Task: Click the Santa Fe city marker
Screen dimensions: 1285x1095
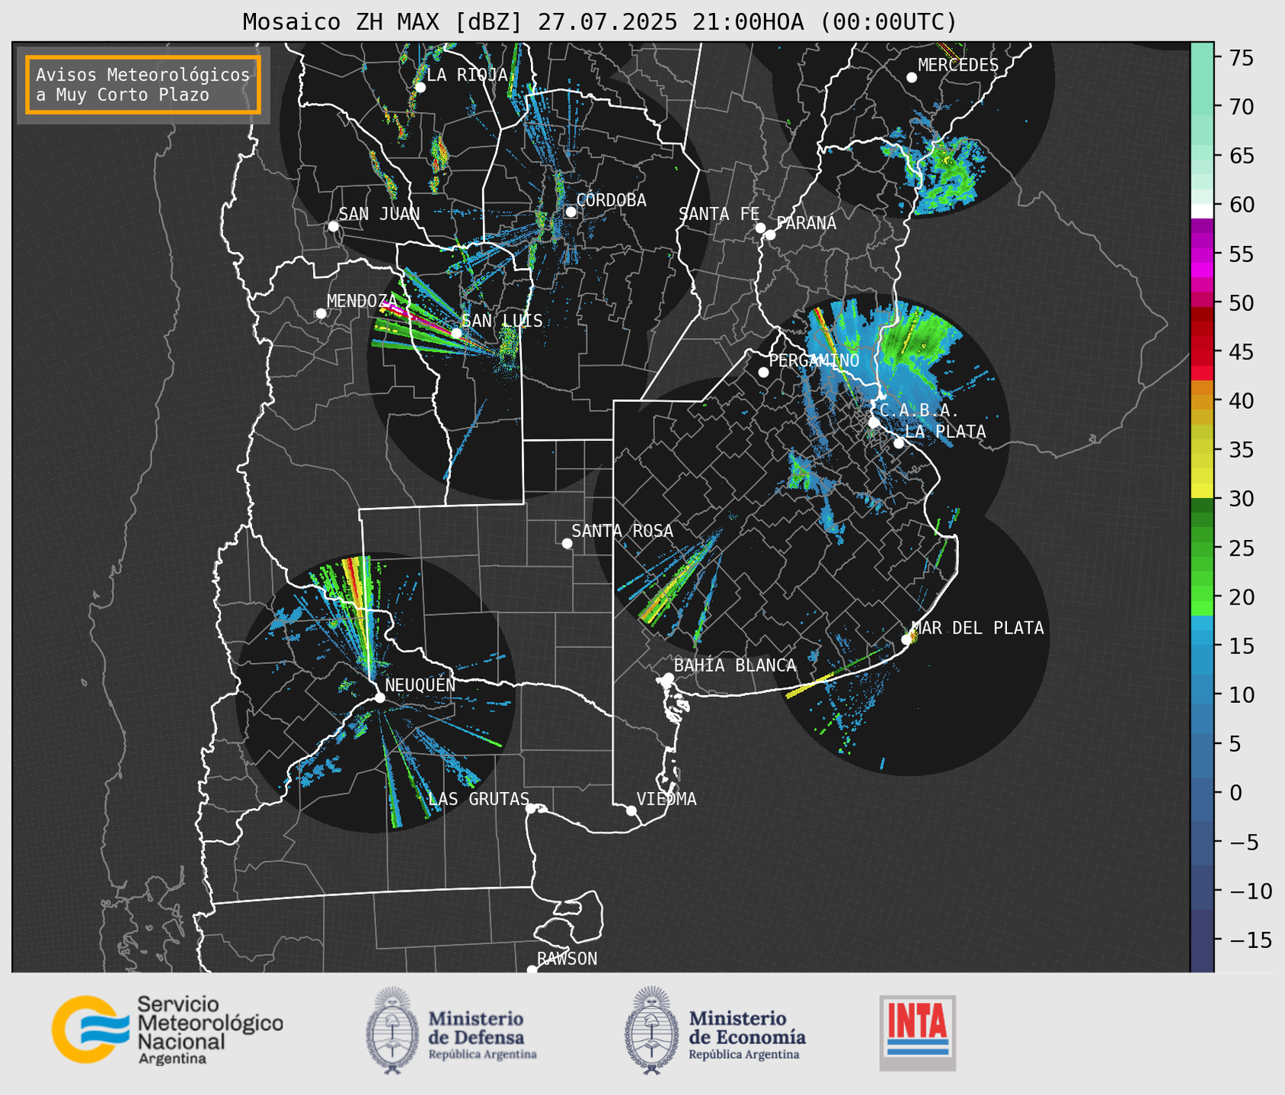Action: click(x=760, y=228)
